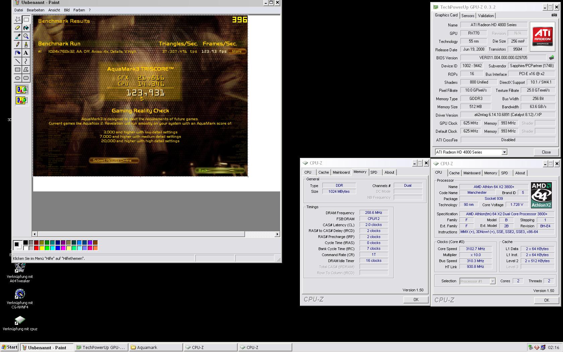
Task: Choose the straight Line tool
Action: pos(17,61)
